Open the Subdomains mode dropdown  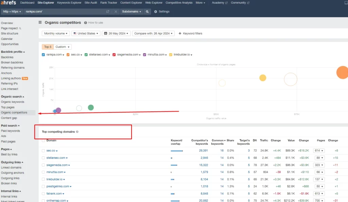coord(132,12)
